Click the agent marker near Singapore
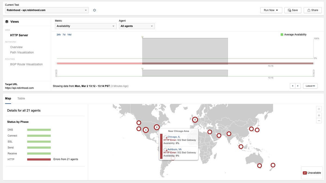 click(x=241, y=147)
